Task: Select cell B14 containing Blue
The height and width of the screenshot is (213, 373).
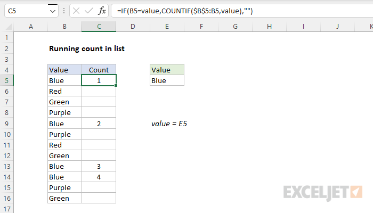Action: pyautogui.click(x=64, y=177)
